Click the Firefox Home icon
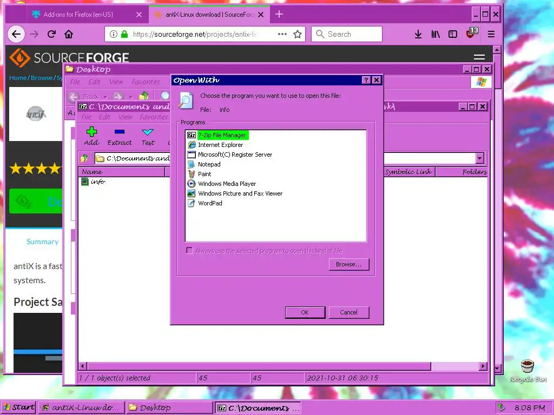The height and width of the screenshot is (415, 554). pos(69,34)
